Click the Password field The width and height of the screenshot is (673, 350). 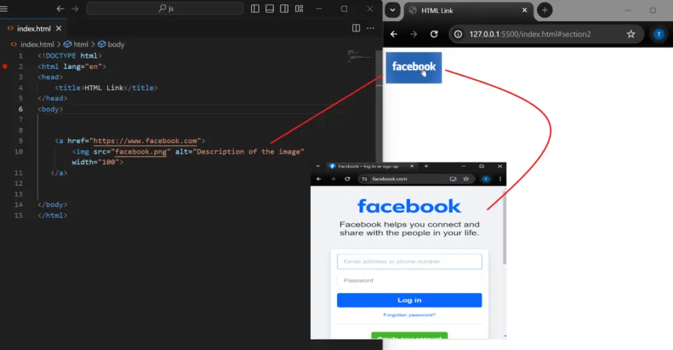click(x=409, y=280)
